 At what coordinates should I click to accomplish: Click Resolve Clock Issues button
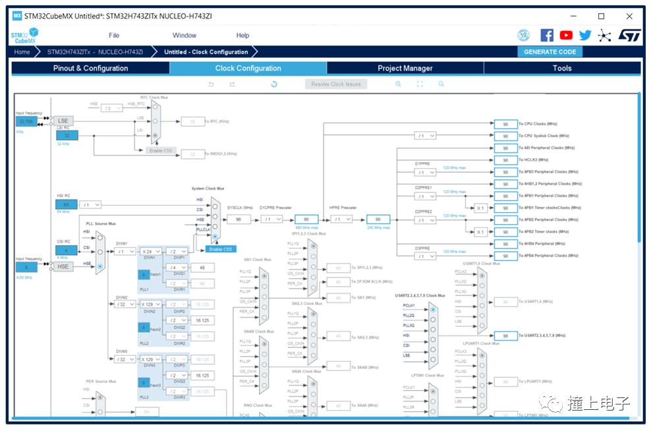click(336, 84)
